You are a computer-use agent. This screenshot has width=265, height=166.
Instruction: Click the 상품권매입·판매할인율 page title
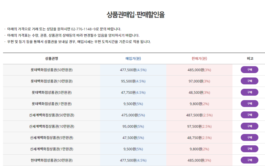[x=136, y=14]
